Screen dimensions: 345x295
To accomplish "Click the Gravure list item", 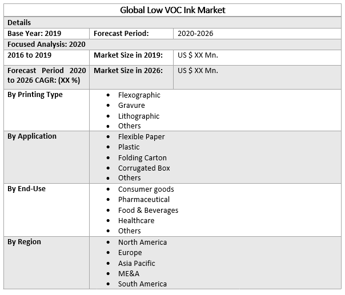I will pos(131,105).
